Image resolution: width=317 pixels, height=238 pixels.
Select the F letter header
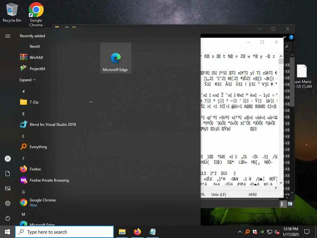click(x=23, y=158)
